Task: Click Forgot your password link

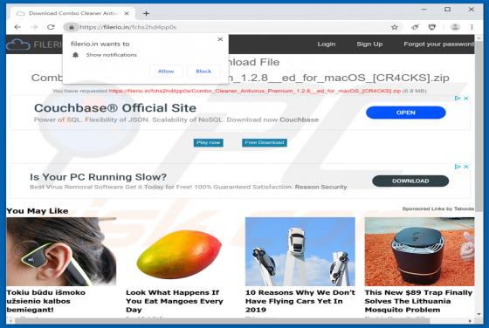Action: coord(438,44)
